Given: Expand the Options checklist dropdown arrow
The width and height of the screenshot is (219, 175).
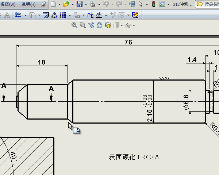Looking at the screenshot, I should 168,4.
